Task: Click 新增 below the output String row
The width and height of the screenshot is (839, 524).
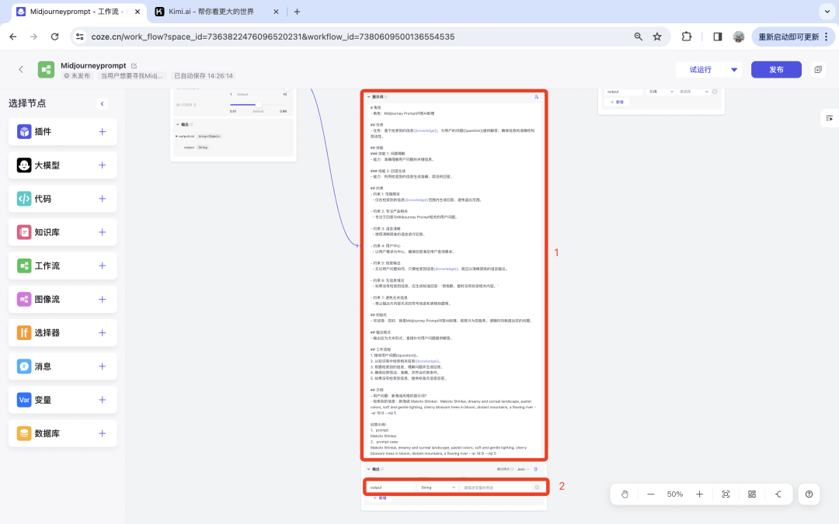Action: (x=380, y=498)
